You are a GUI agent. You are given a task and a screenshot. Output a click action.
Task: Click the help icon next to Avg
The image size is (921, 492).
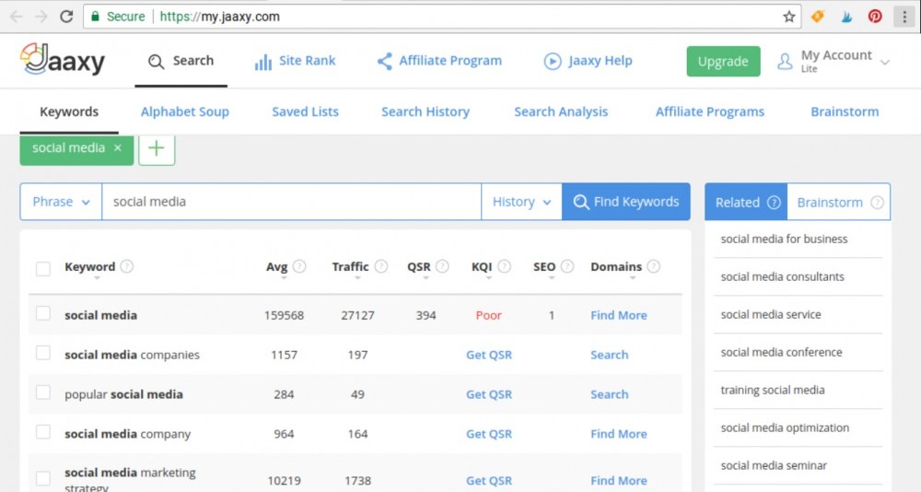pyautogui.click(x=299, y=266)
